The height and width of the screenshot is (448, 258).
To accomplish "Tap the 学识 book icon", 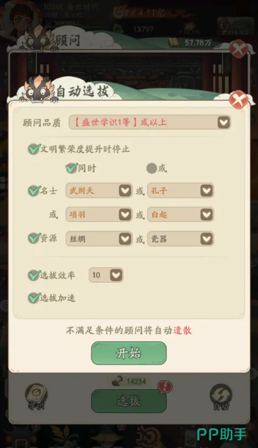I will (x=36, y=395).
